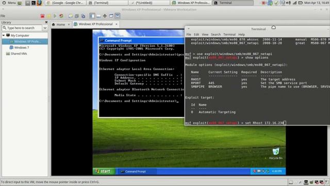Click the yellow Suspend VM toolbar icon
Screen dimensions: 330x186
[49, 16]
